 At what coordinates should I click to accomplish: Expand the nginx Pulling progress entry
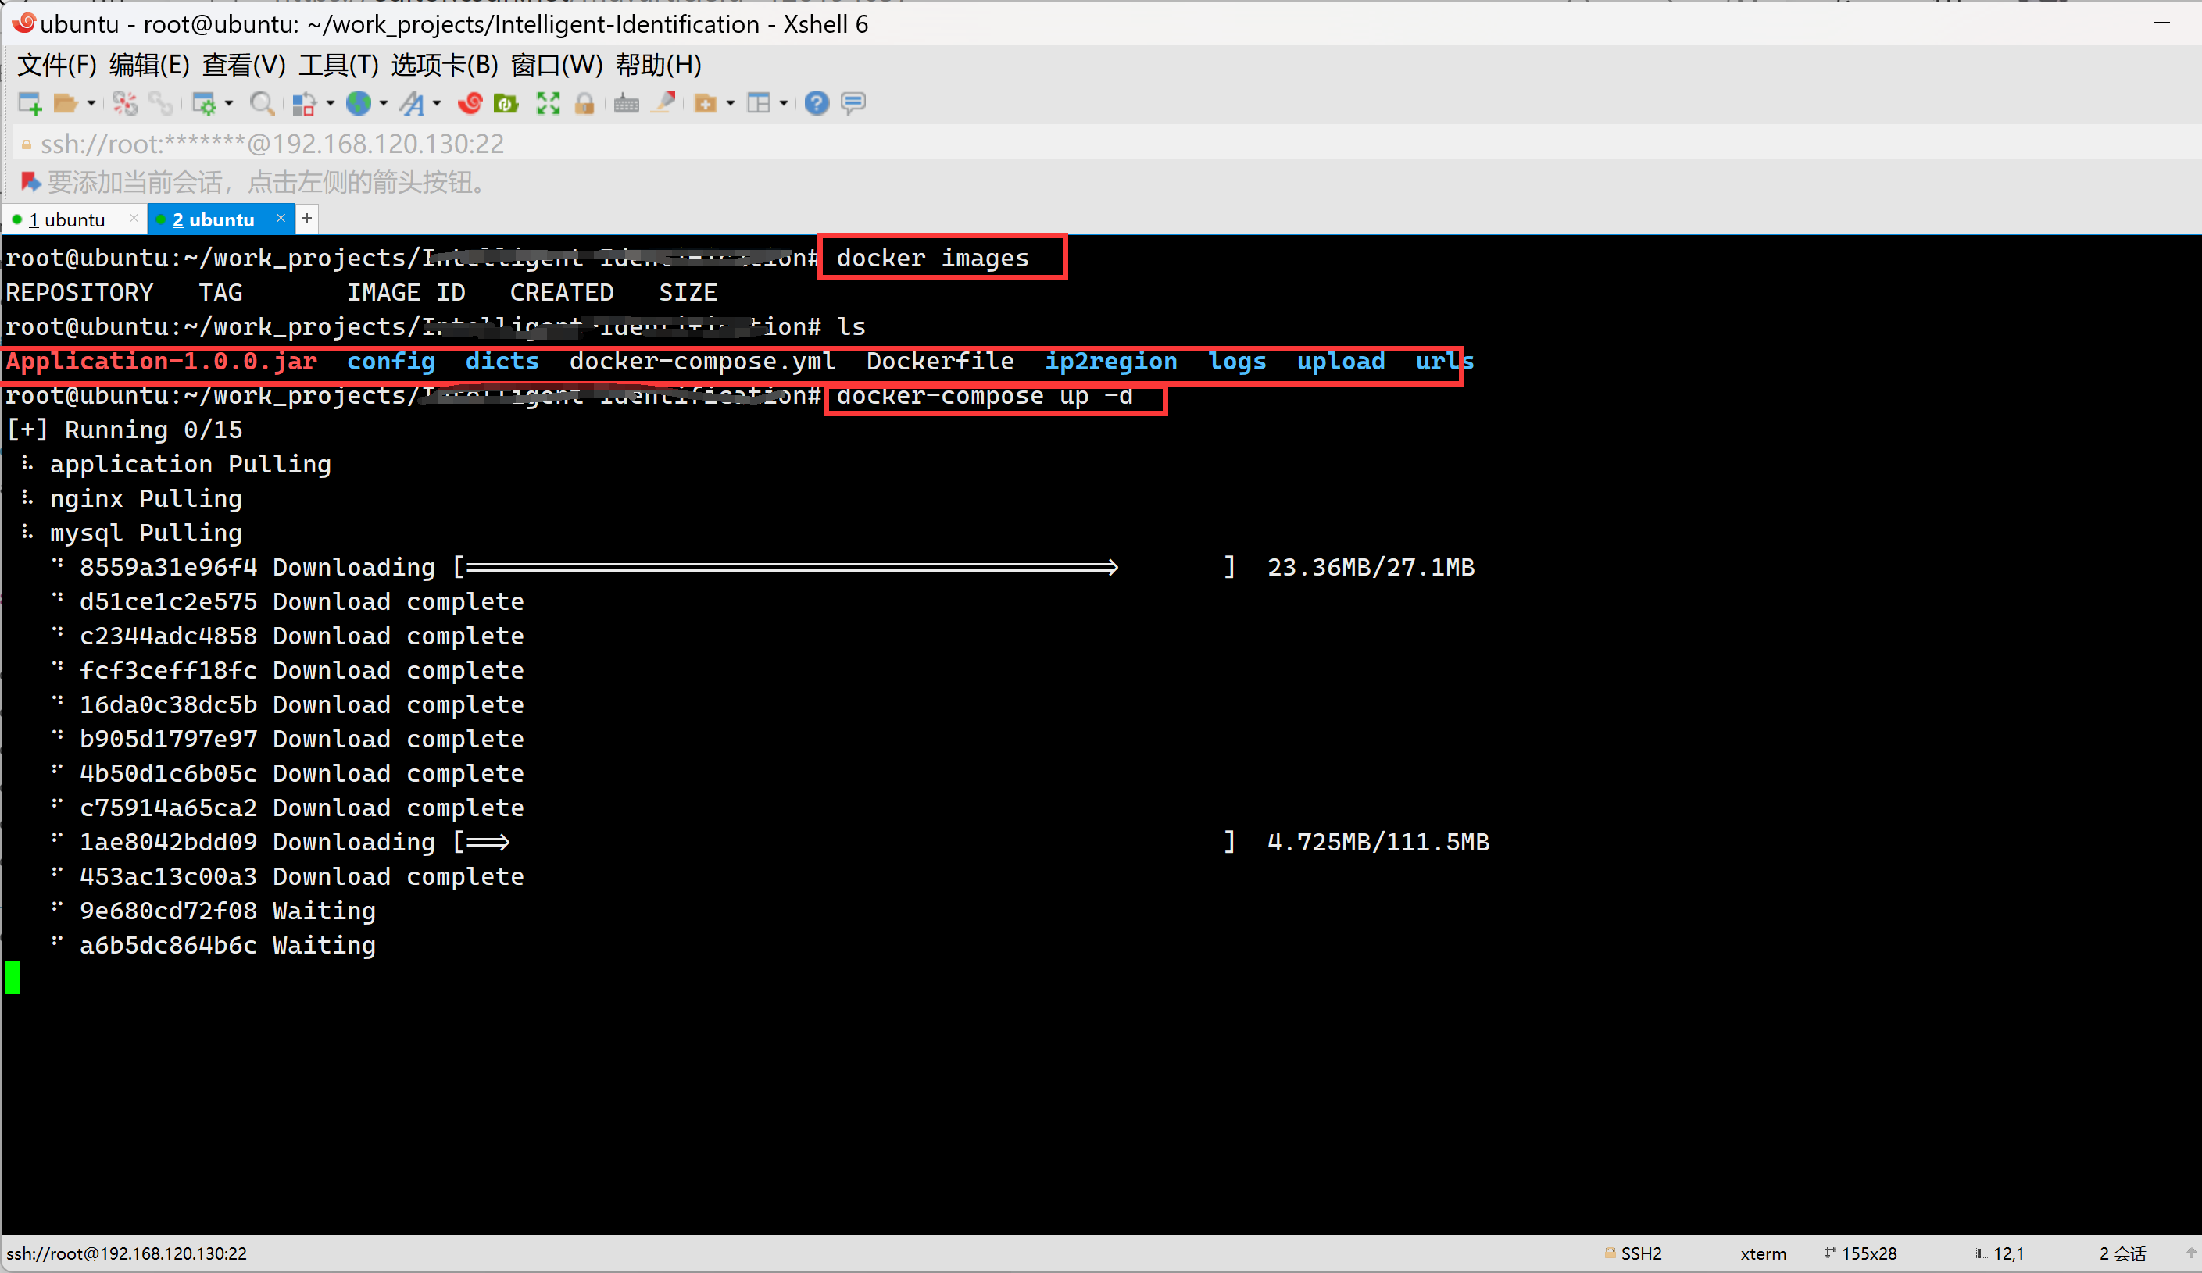(x=26, y=498)
